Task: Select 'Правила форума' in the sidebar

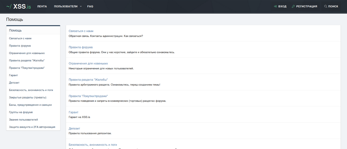Action: tap(20, 46)
